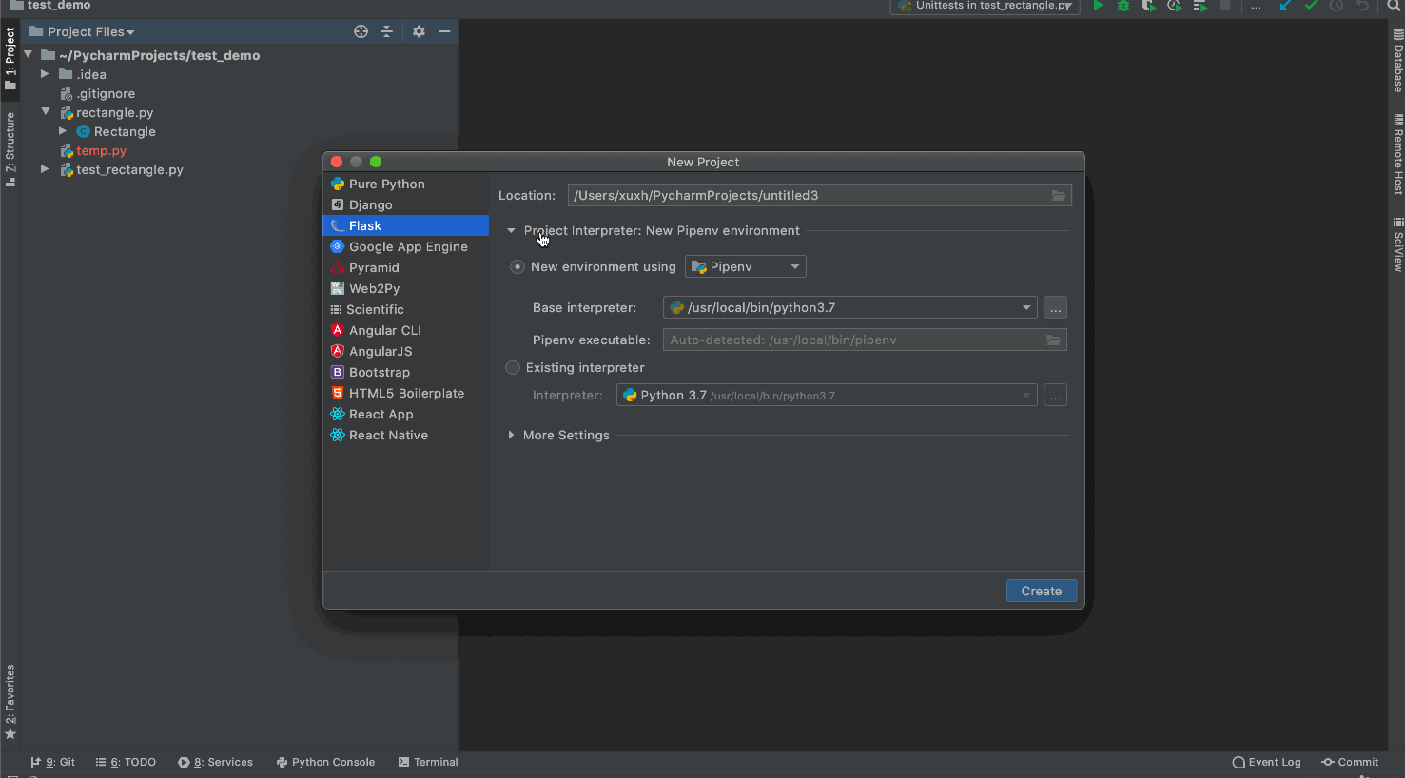Open the Pipenv environment type dropdown

(x=746, y=266)
